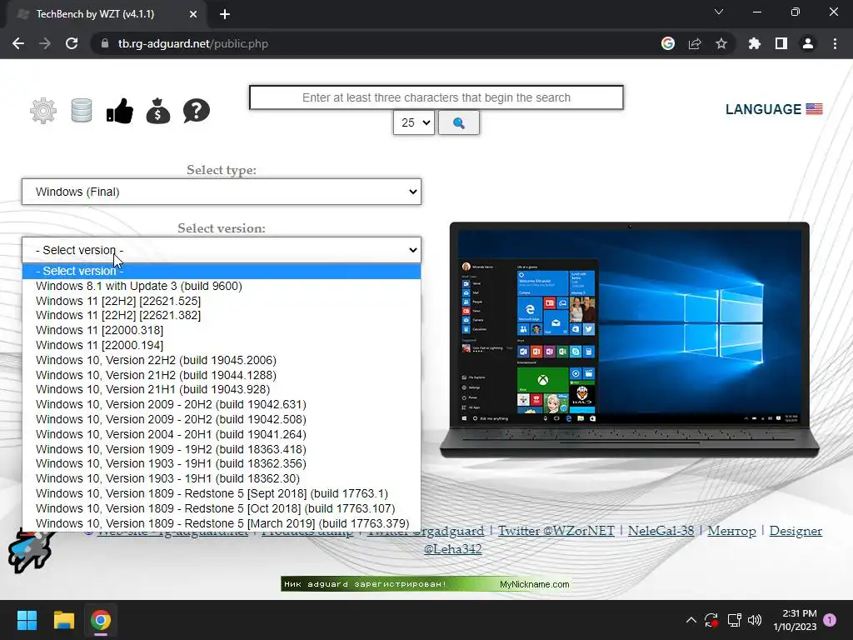The width and height of the screenshot is (853, 640).
Task: Open File Explorer from taskbar
Action: tap(63, 620)
